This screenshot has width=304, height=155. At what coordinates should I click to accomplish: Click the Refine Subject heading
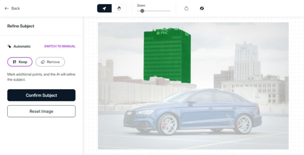click(x=21, y=26)
